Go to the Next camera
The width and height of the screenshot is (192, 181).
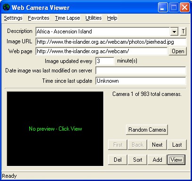157,145
